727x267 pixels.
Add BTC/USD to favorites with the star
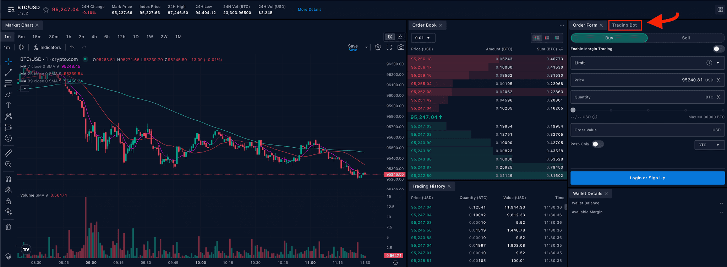point(46,10)
